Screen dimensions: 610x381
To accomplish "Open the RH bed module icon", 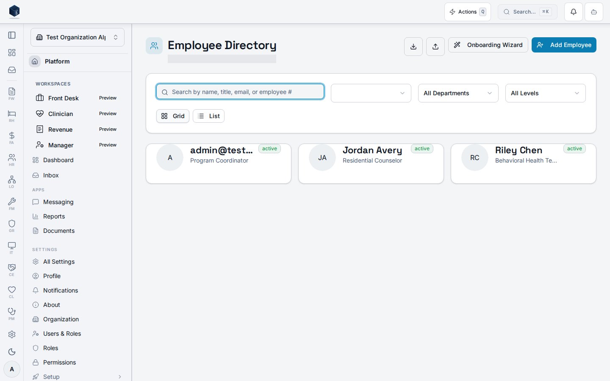I will click(x=12, y=116).
